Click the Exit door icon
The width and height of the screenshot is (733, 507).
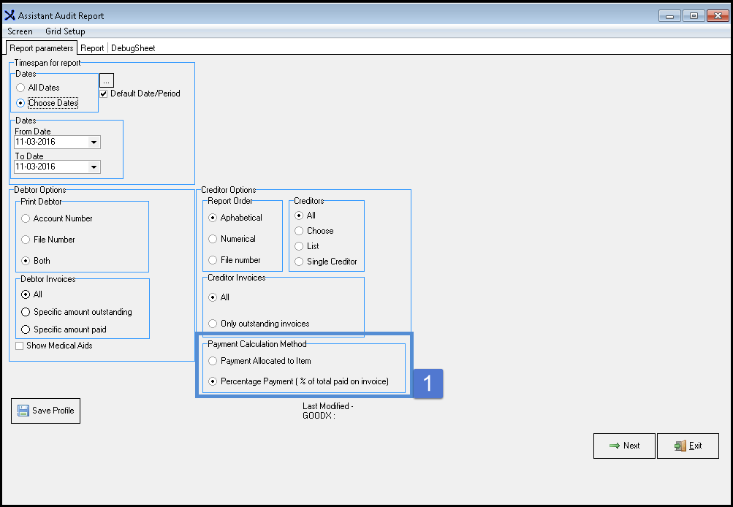click(680, 446)
